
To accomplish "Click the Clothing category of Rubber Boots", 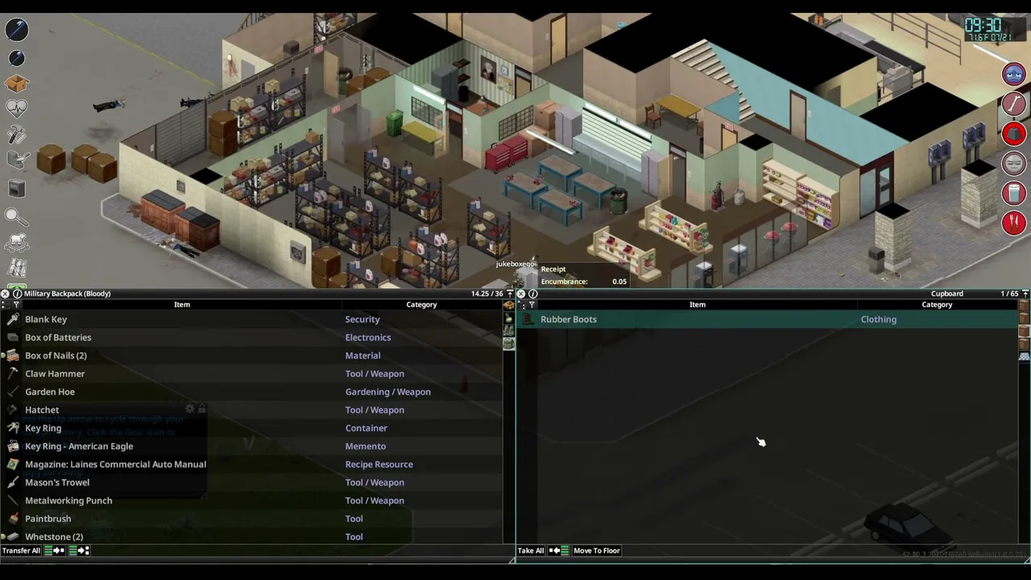I will click(x=879, y=320).
